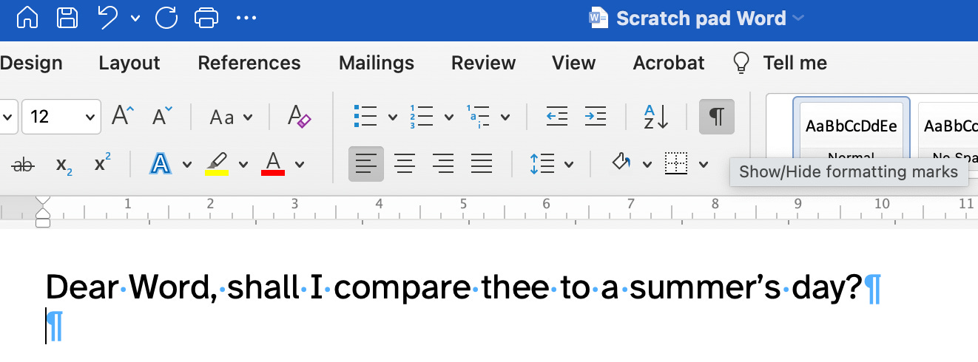
Task: Open the Scratch pad Word title dropdown
Action: pos(797,18)
